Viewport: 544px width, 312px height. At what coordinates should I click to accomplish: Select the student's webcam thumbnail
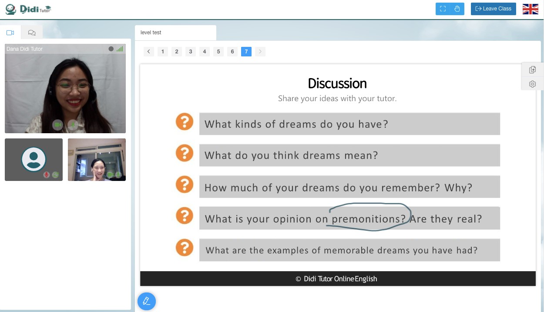[97, 160]
